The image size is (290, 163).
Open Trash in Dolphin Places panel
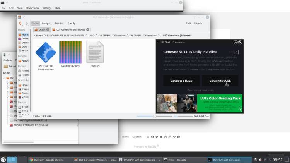tap(24, 51)
